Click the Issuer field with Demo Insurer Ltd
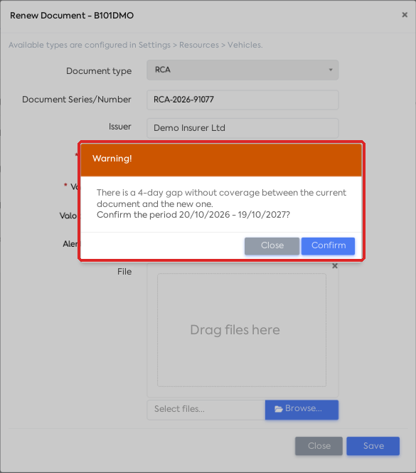The image size is (416, 473). 242,128
